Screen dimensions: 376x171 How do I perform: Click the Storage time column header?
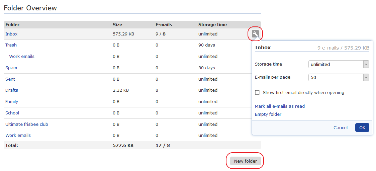[212, 25]
